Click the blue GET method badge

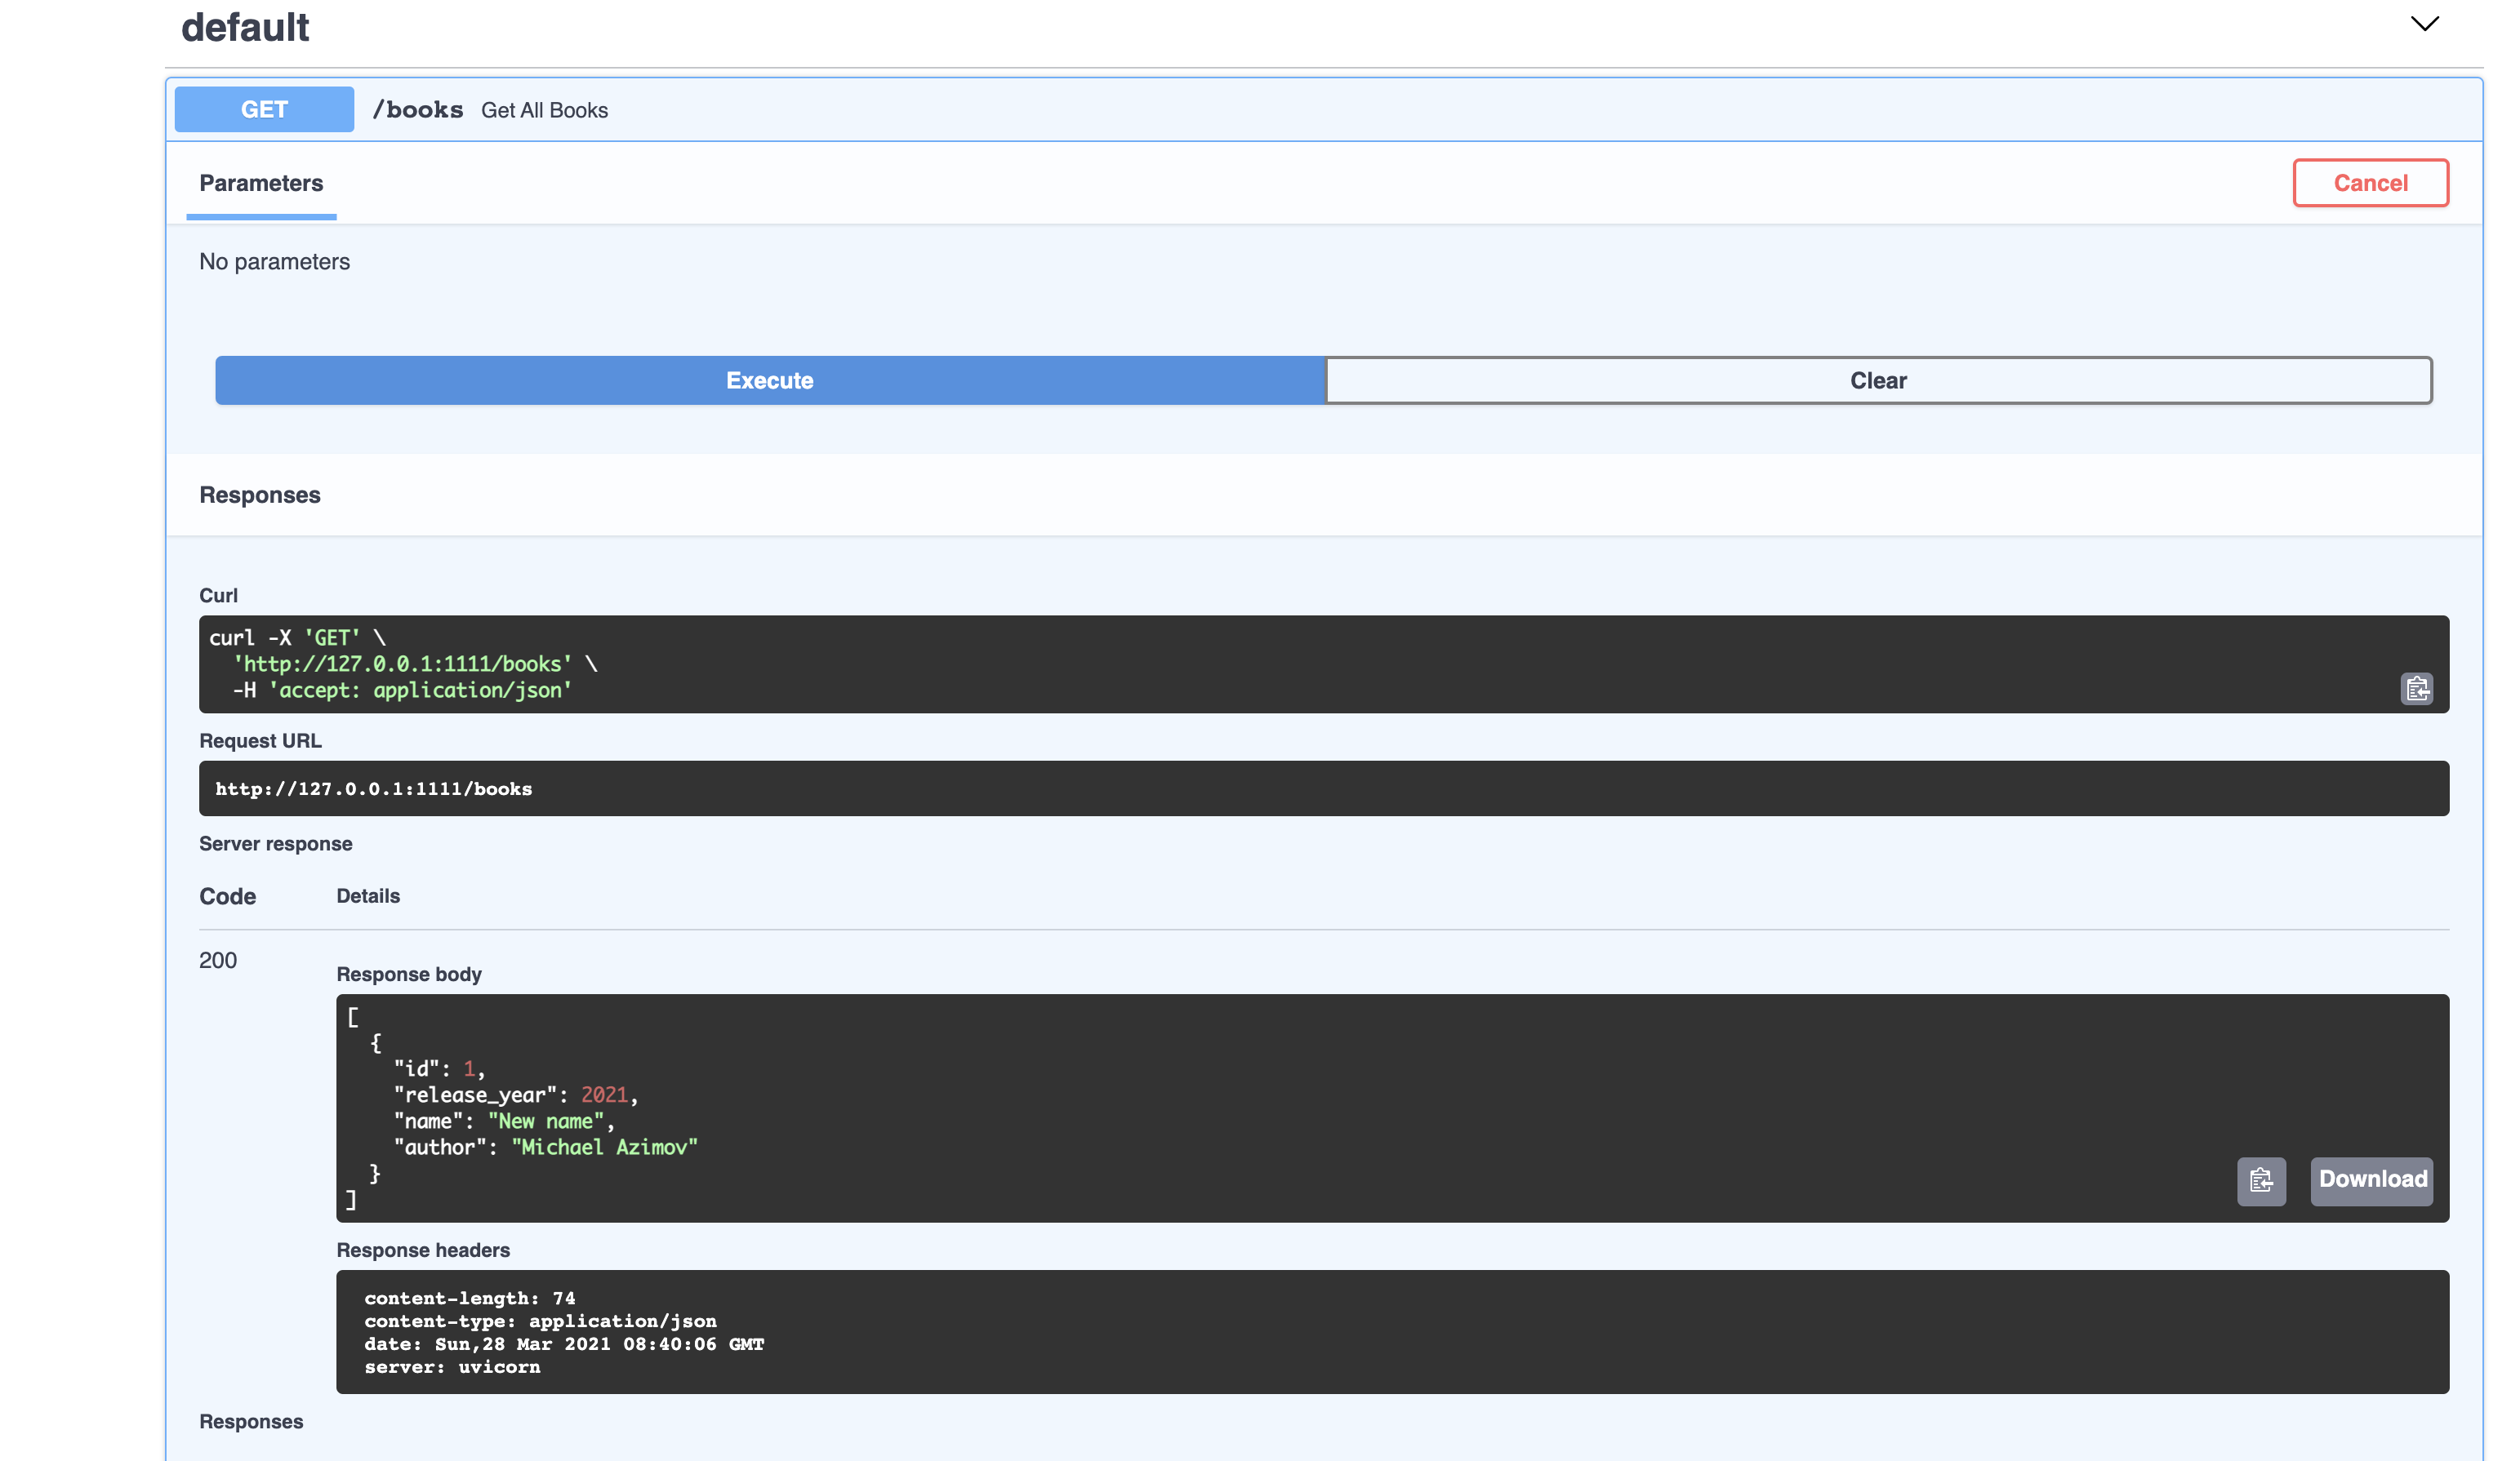click(264, 110)
